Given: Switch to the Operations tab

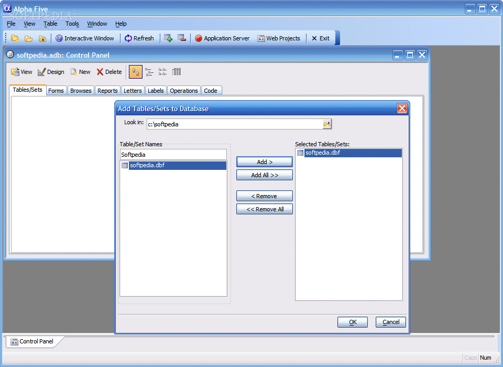Looking at the screenshot, I should [184, 91].
